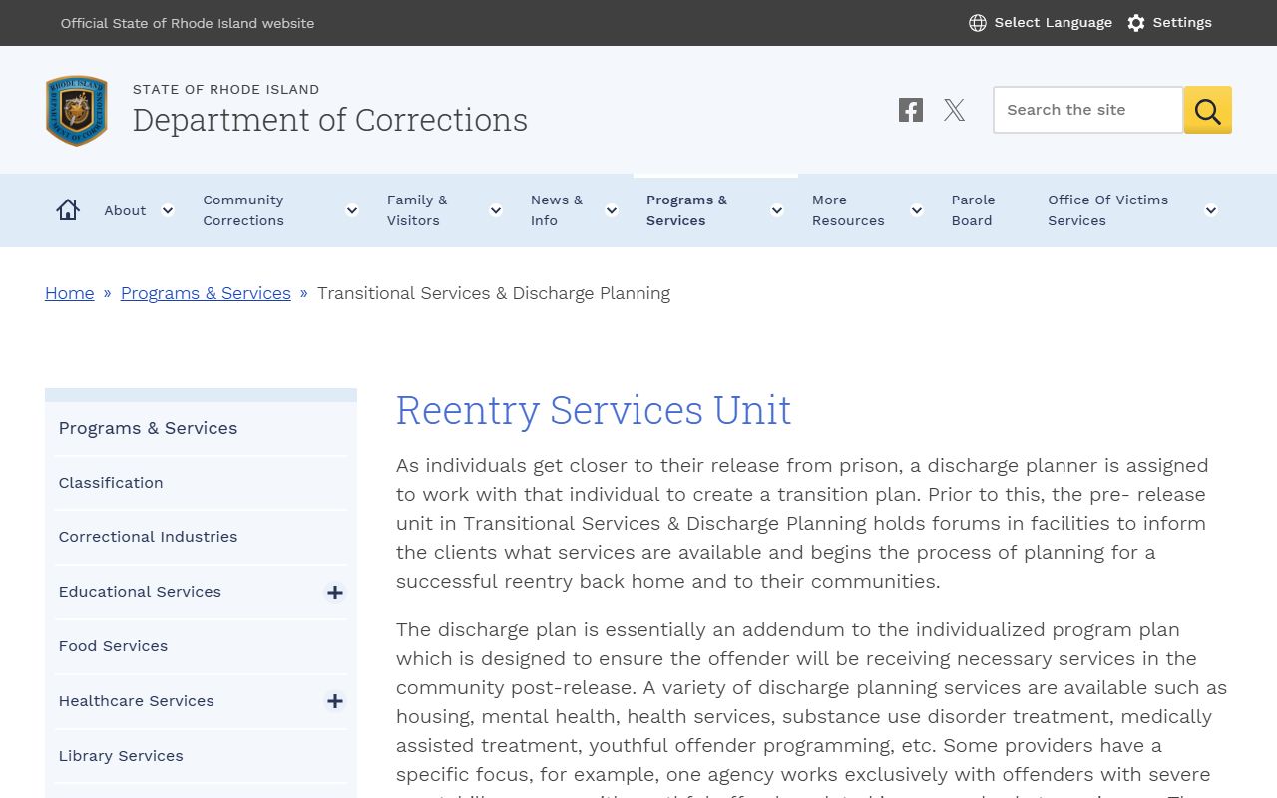Expand the Community Corrections chevron
Image resolution: width=1277 pixels, height=798 pixels.
click(x=352, y=210)
